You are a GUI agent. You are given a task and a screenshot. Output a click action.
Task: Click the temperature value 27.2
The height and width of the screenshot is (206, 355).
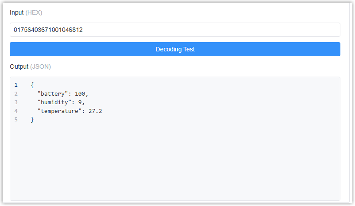95,111
